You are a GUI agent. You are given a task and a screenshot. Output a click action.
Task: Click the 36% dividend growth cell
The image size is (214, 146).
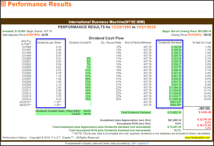coord(88,79)
